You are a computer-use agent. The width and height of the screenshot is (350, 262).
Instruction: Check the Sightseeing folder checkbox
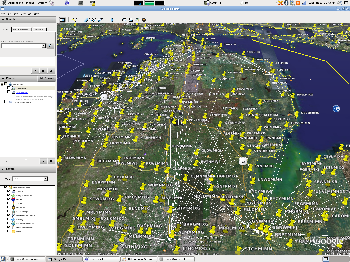9,92
